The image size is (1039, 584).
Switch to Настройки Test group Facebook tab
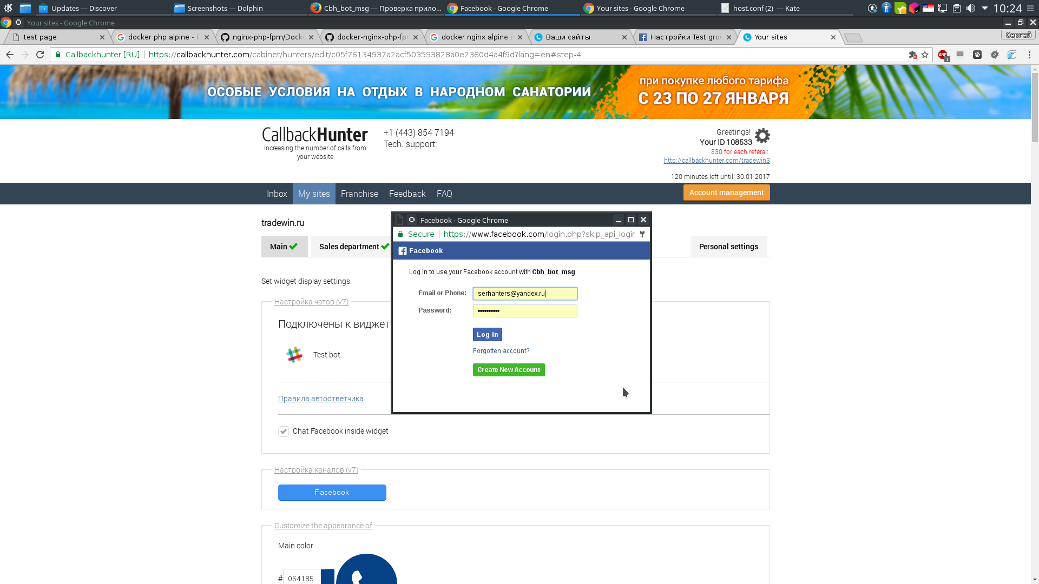pos(685,37)
